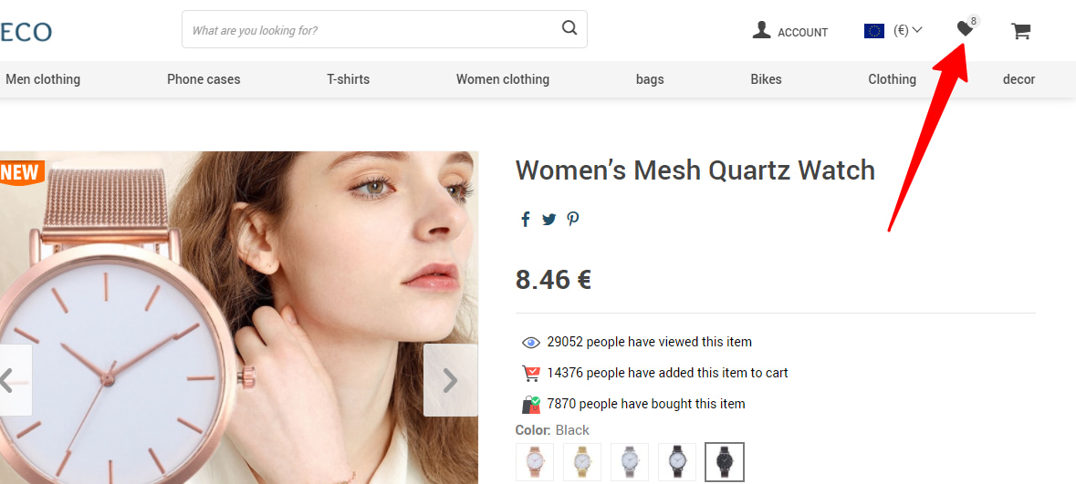Open the Phone cases category
Screen dimensions: 1076x484
coord(204,79)
